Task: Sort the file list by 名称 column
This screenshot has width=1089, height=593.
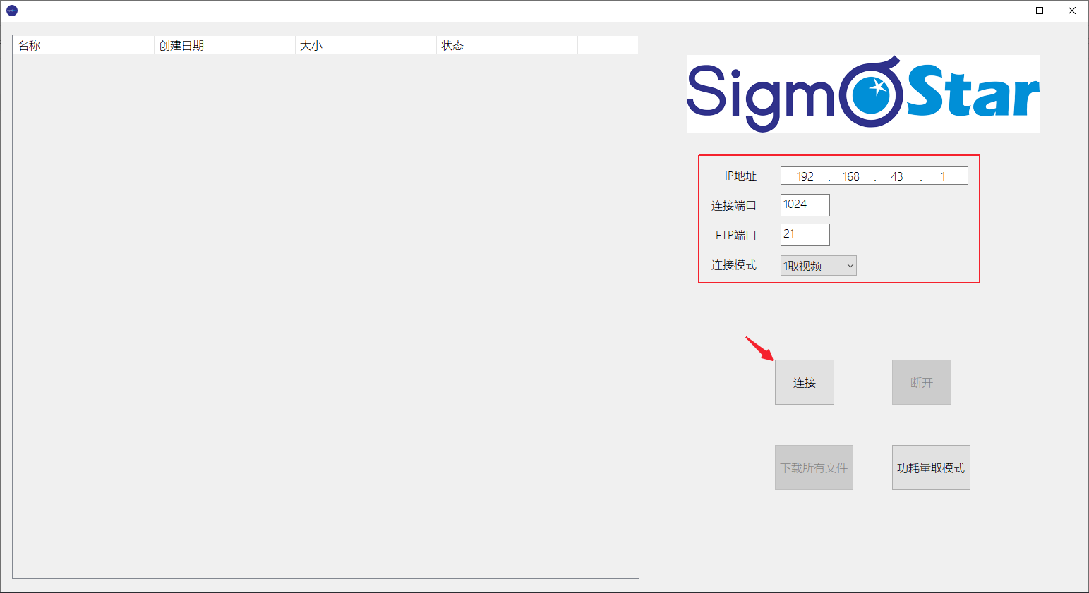Action: (x=83, y=45)
